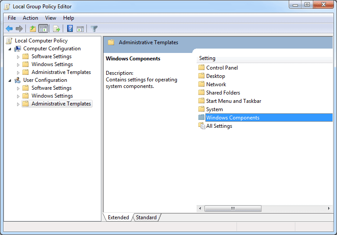Close the Local Group Policy Editor window
The image size is (337, 235).
click(x=323, y=5)
